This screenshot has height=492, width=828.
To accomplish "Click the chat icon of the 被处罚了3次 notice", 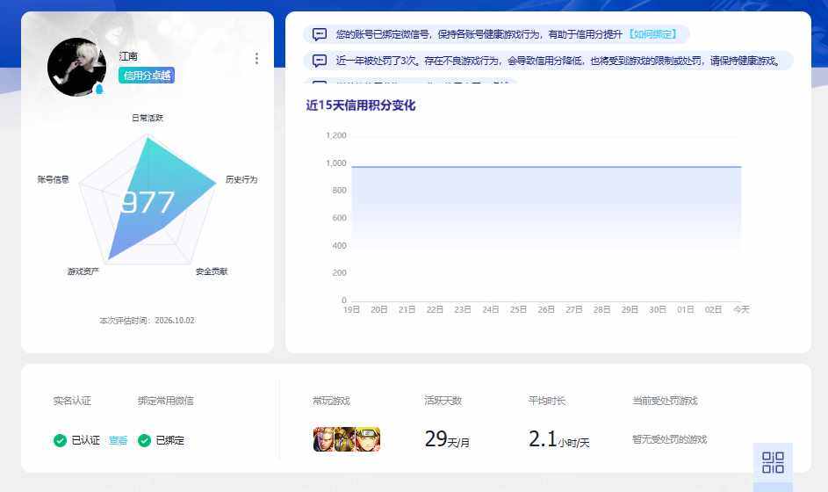I will click(320, 61).
